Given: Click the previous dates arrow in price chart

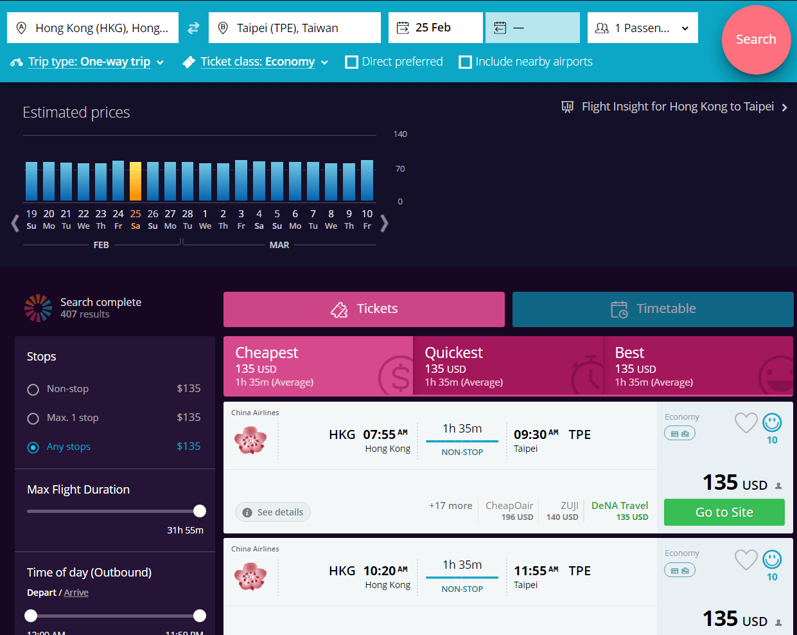Looking at the screenshot, I should 15,223.
